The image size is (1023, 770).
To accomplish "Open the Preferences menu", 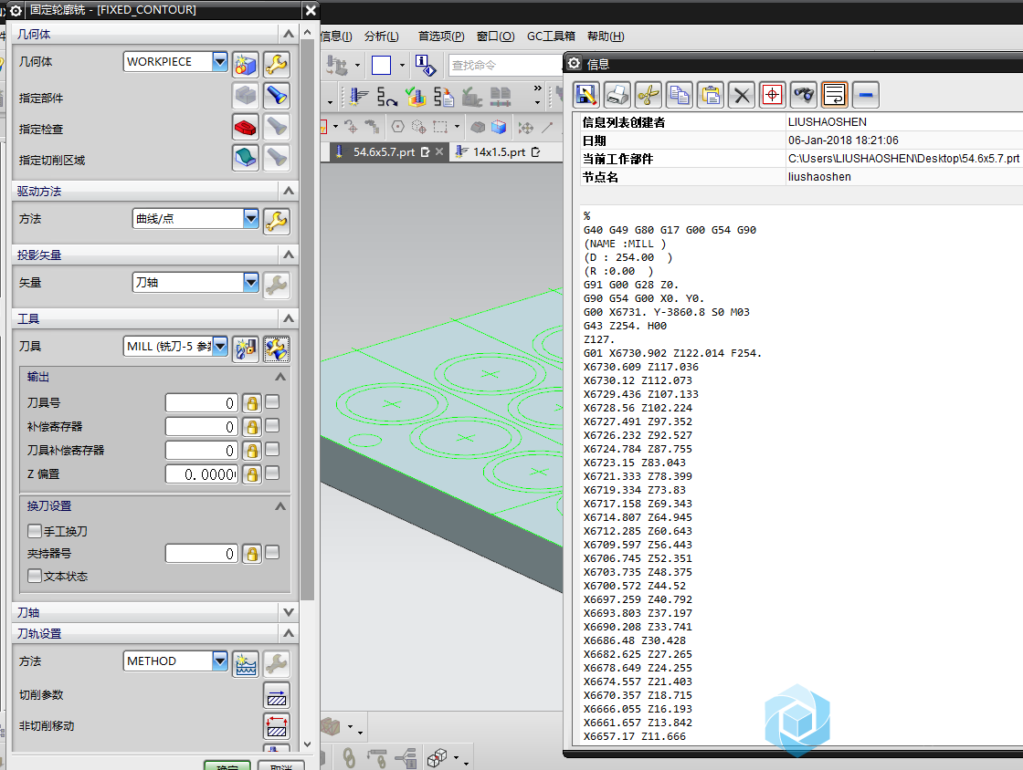I will click(441, 36).
